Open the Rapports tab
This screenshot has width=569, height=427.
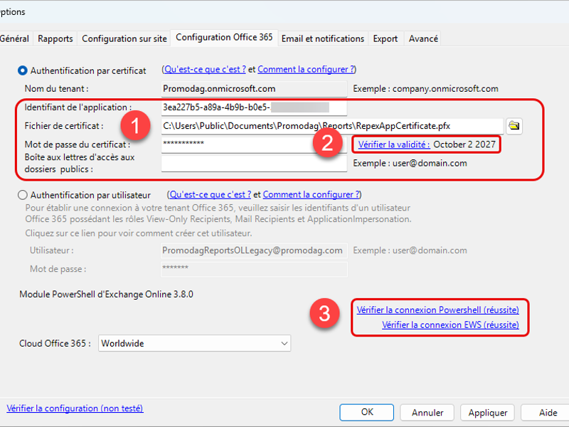click(x=55, y=38)
